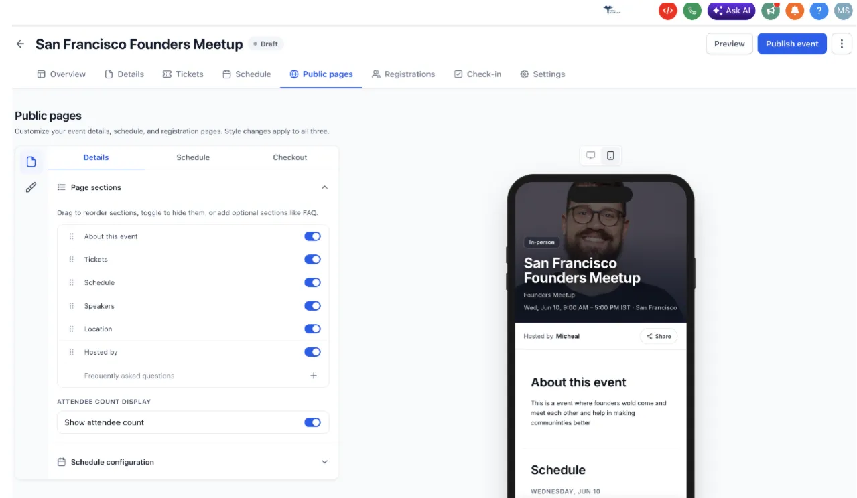
Task: Click the San Francisco Founders Meetup title
Action: pos(139,44)
